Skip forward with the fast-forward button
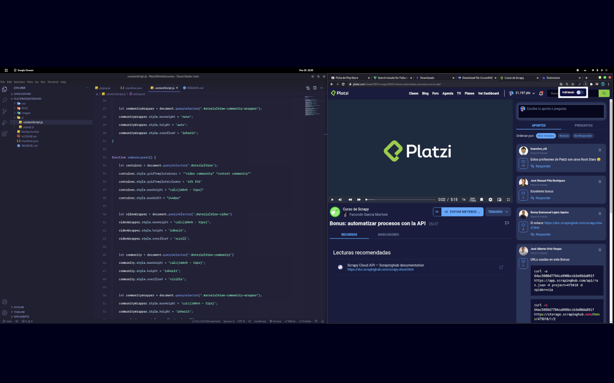The image size is (614, 383). click(x=358, y=200)
